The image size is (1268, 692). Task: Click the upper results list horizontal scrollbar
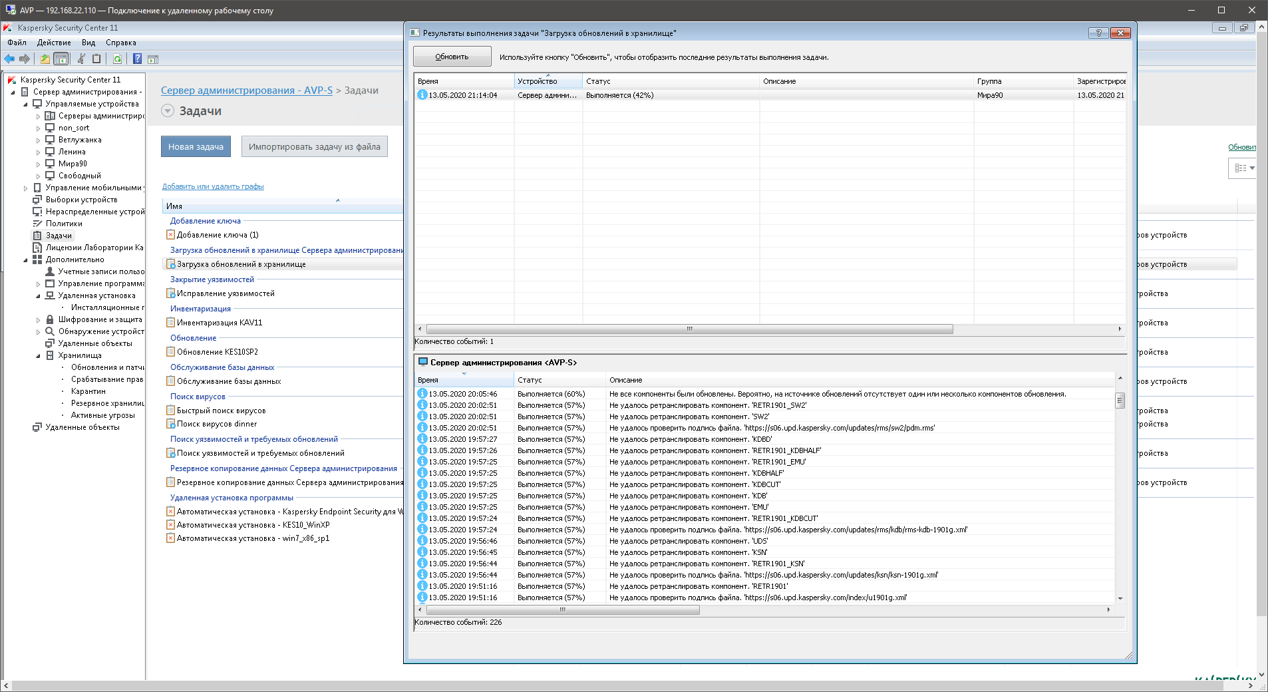point(689,329)
